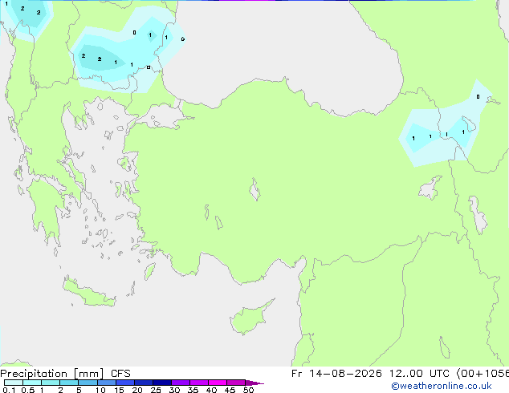Pick the 10 mm blue legend swatch
The width and height of the screenshot is (509, 393).
(x=107, y=383)
